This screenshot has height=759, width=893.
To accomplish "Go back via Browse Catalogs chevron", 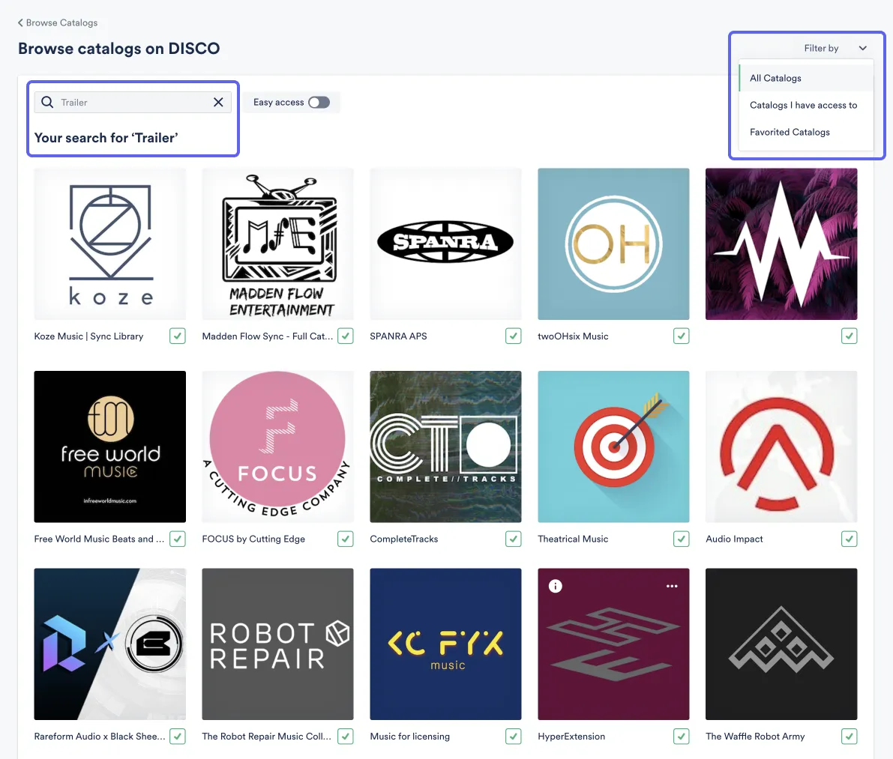I will (x=20, y=22).
